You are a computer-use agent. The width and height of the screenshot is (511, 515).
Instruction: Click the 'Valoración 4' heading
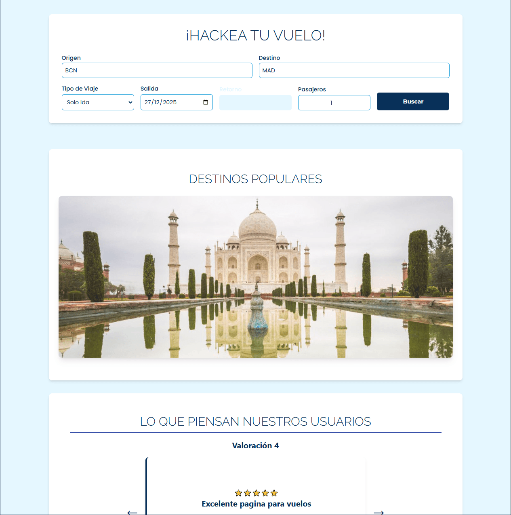coord(255,445)
